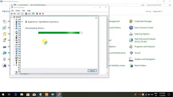Open the Sound speaker icon
Screen dimensions: 173x97
pos(131,53)
